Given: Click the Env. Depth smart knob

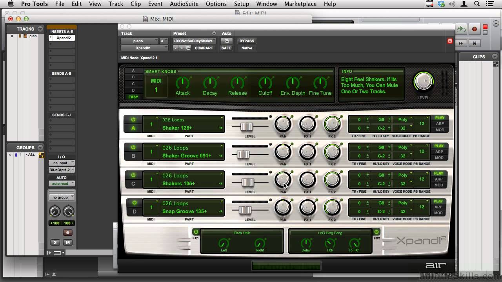Looking at the screenshot, I should click(x=293, y=83).
